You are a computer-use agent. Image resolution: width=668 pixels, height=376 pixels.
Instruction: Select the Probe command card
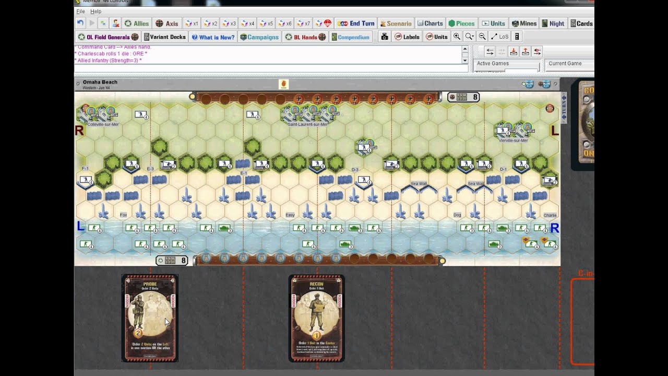tap(150, 318)
